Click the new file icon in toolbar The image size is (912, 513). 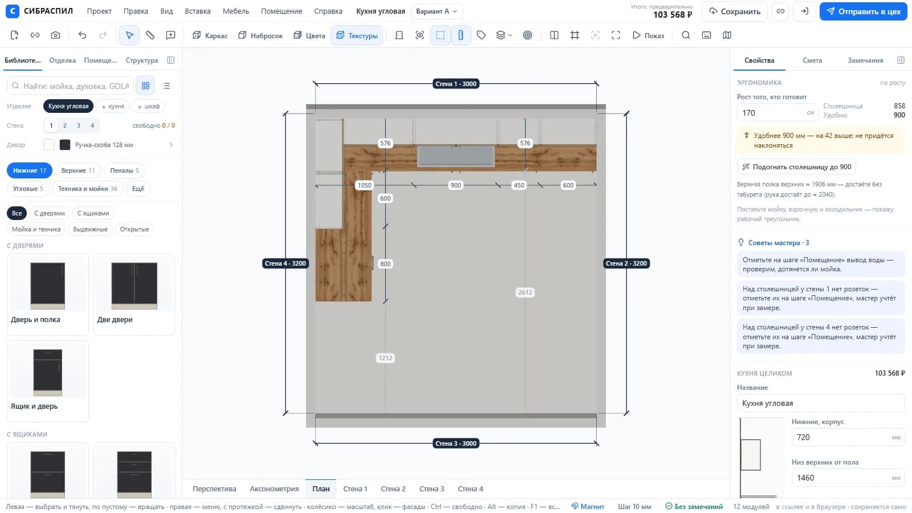point(14,35)
